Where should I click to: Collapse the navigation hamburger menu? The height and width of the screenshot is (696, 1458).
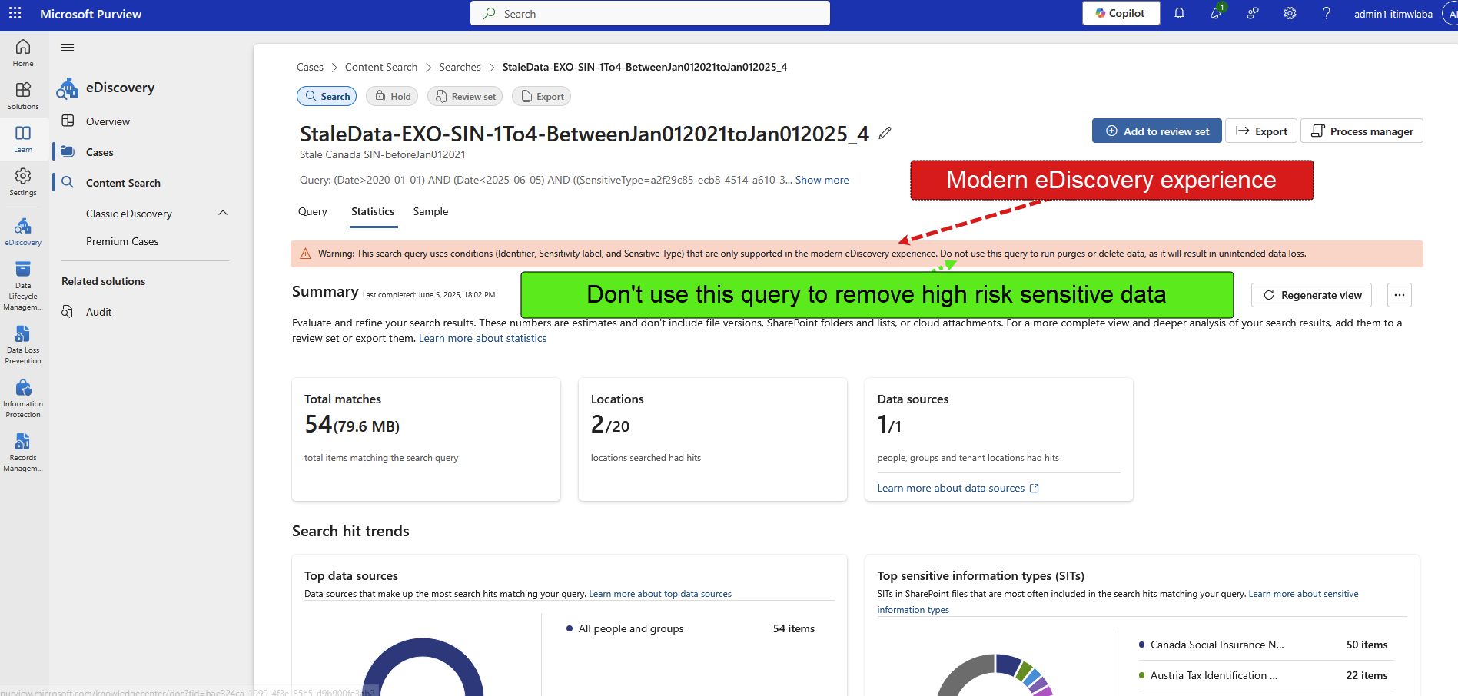(x=68, y=48)
